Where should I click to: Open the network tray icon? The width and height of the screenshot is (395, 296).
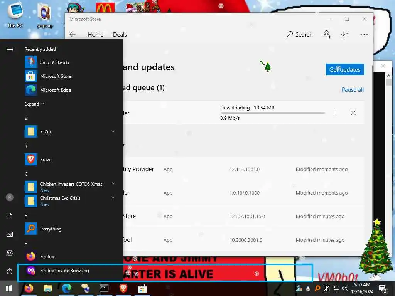click(x=336, y=288)
